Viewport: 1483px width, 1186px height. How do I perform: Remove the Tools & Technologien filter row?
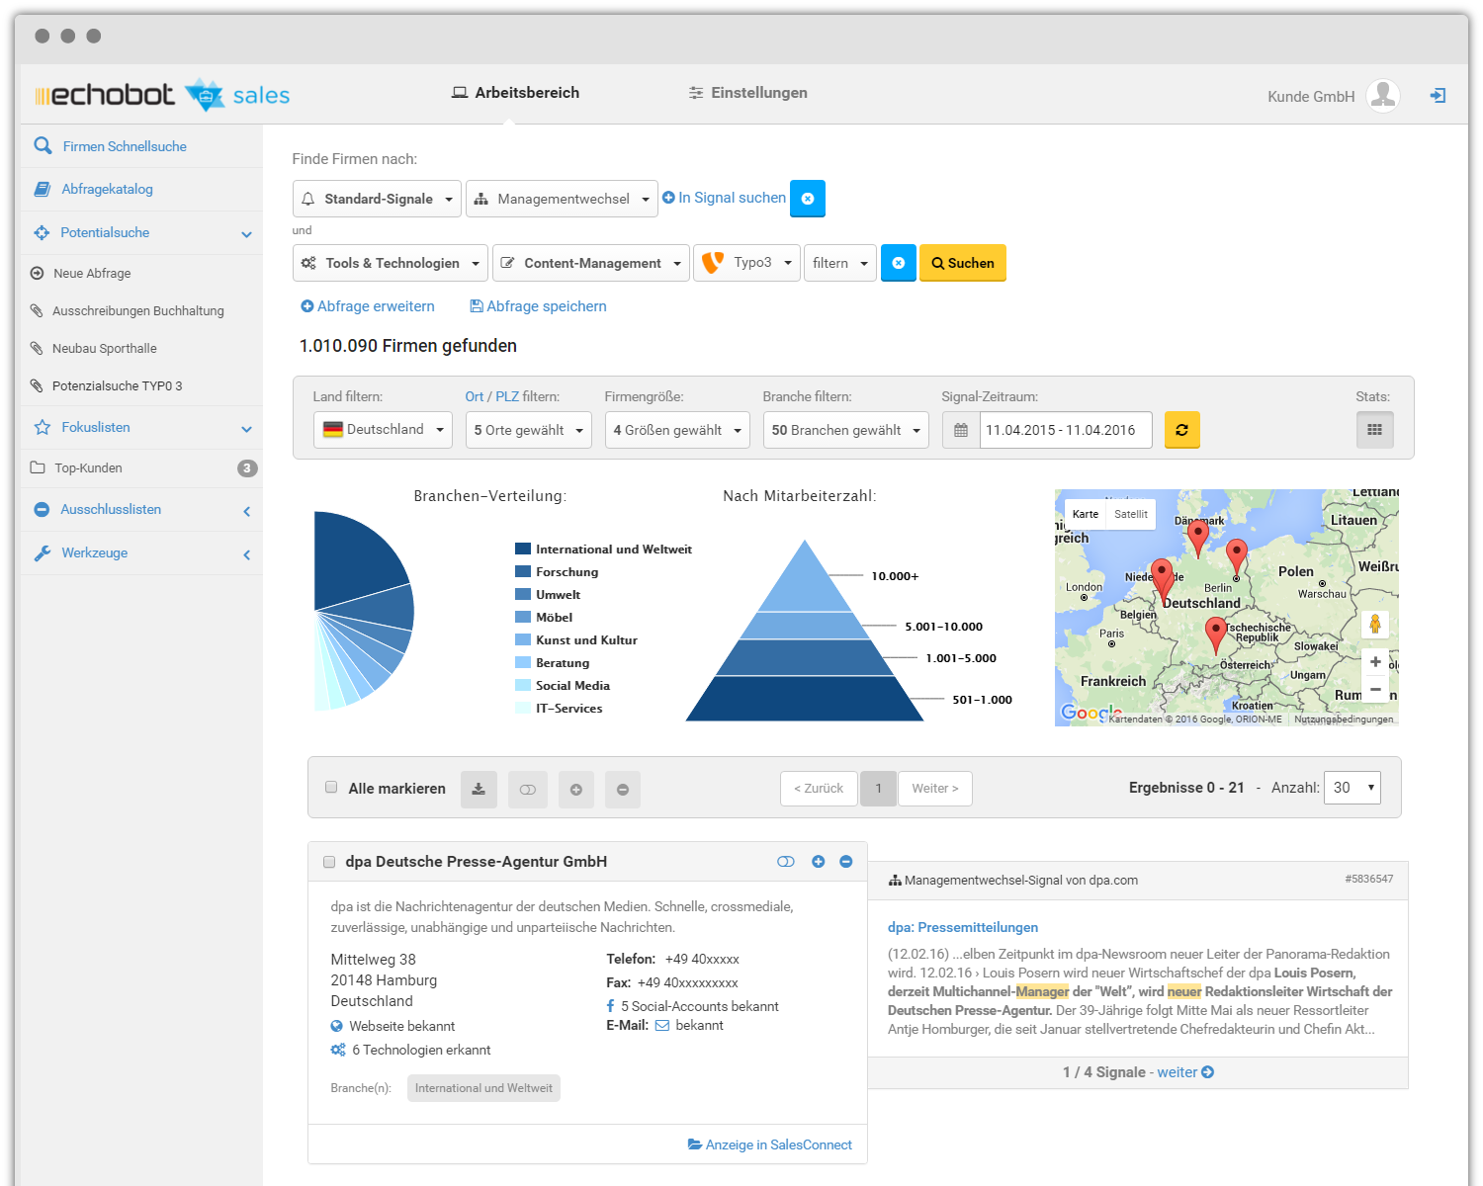[898, 263]
